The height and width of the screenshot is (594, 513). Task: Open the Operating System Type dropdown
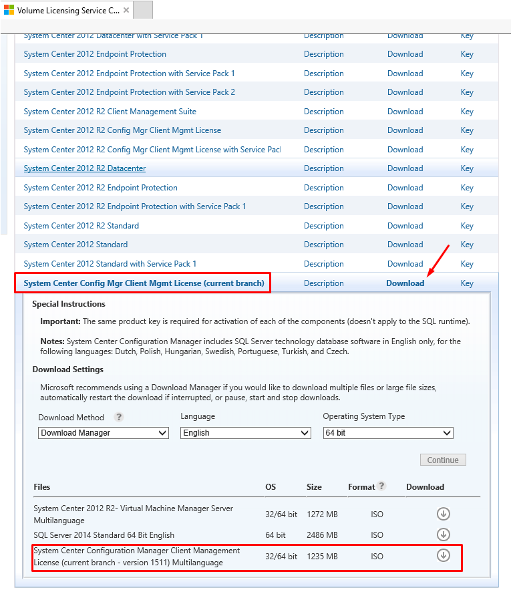[387, 433]
